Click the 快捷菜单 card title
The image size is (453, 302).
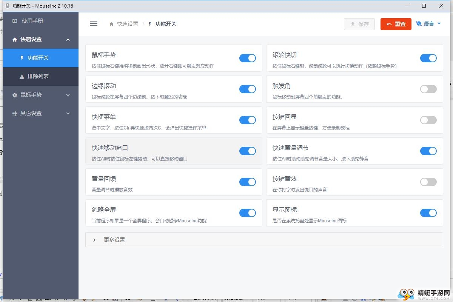point(104,117)
